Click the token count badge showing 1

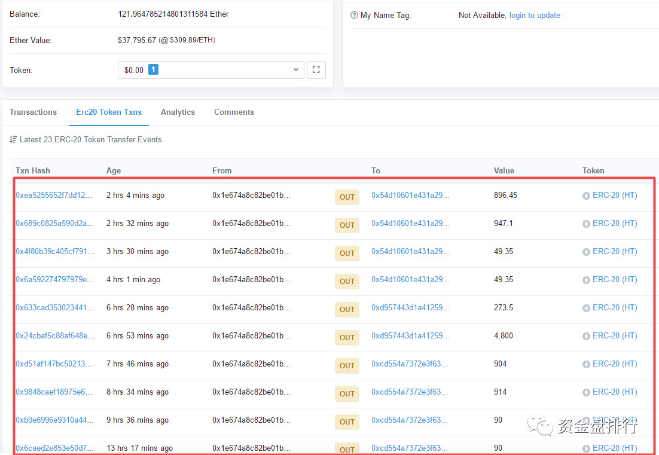point(153,70)
